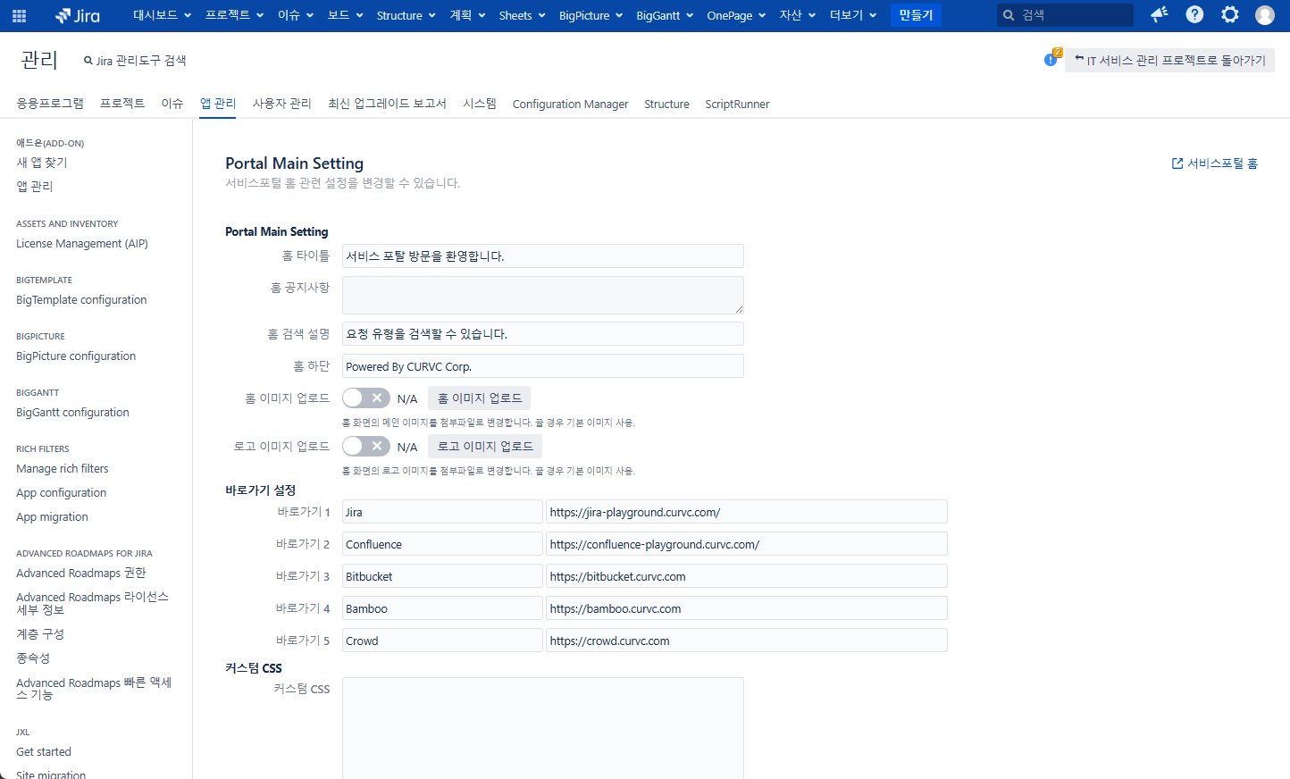
Task: Click the Bitbucket shortcut name field
Action: click(x=442, y=576)
